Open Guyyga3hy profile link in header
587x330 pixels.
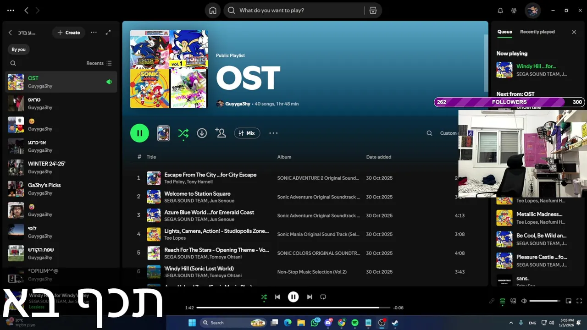[x=238, y=104]
